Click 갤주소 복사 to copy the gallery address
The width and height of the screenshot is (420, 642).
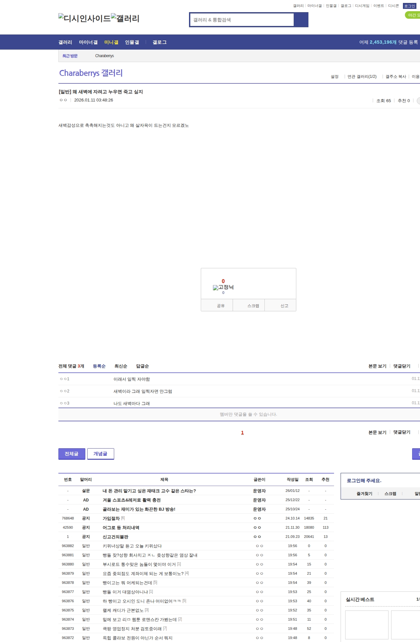coord(395,77)
